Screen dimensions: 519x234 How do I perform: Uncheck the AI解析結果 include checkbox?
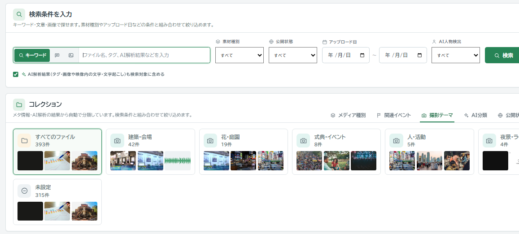(16, 74)
